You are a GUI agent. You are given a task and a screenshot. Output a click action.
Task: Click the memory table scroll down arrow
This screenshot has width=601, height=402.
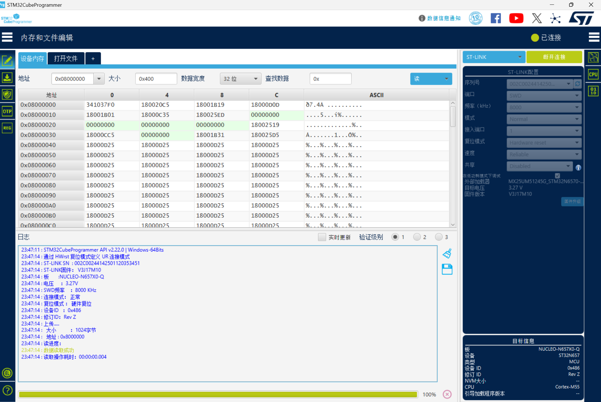(x=453, y=225)
